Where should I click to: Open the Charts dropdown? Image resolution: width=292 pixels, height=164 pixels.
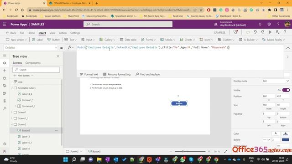(187, 40)
